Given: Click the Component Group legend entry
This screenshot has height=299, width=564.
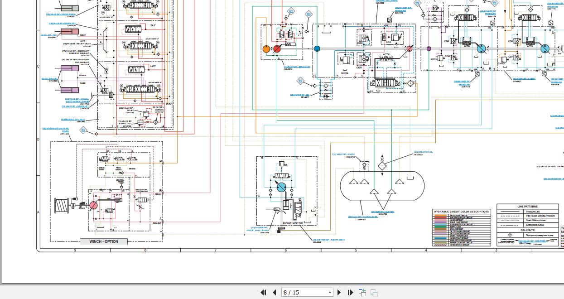Looking at the screenshot, I should 535,225.
